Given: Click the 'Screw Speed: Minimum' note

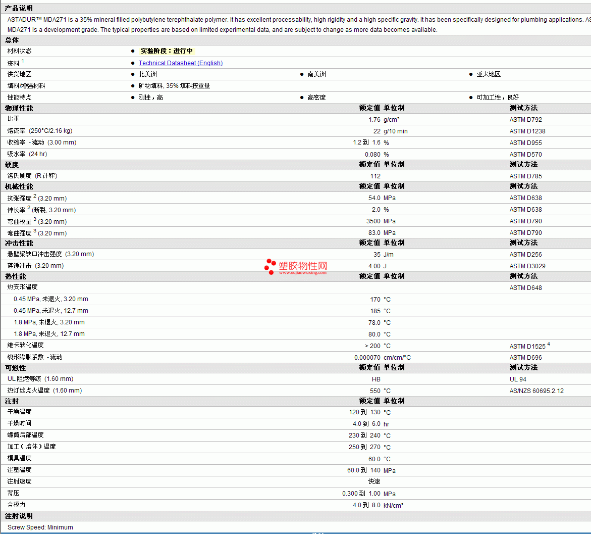Looking at the screenshot, I should click(x=40, y=527).
